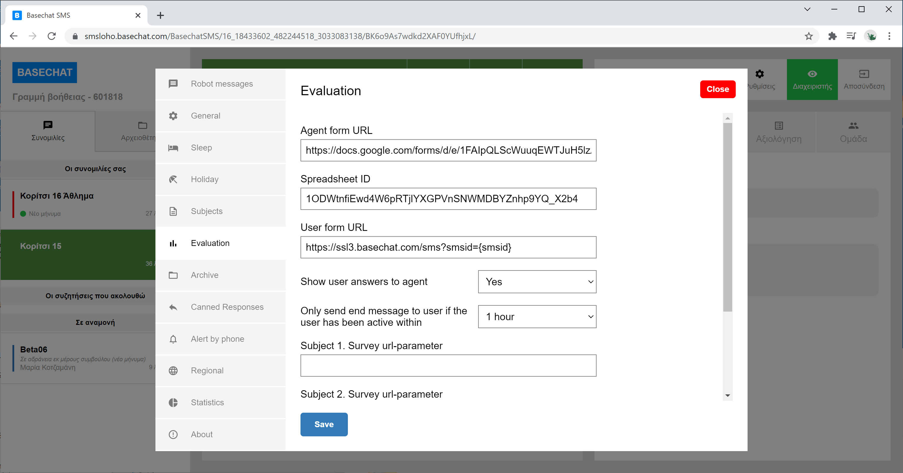Screen dimensions: 903x473
Task: Toggle the Διαχειριστής eye button
Action: coord(812,80)
